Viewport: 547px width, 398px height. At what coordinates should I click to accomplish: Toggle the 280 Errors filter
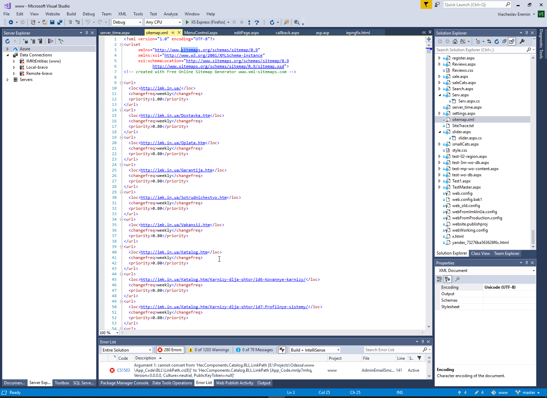(170, 350)
